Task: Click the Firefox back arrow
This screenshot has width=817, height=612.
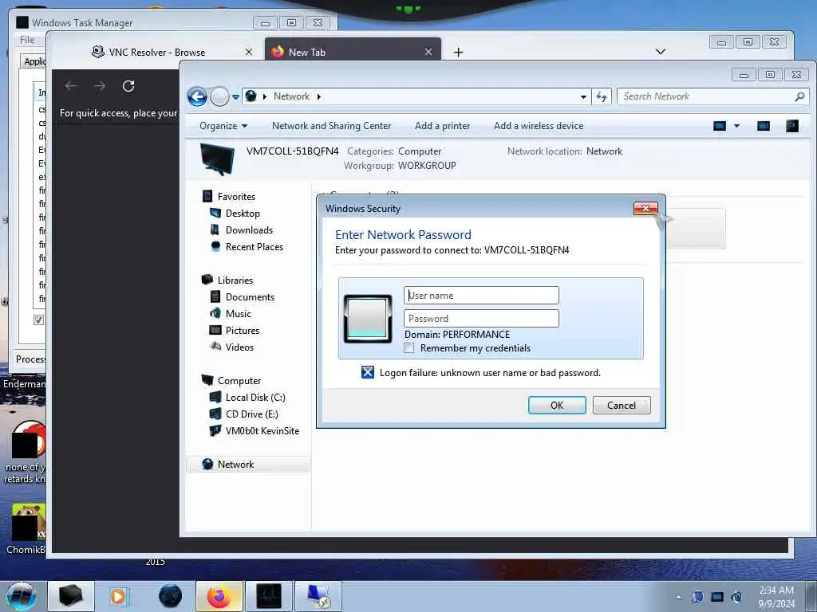Action: pyautogui.click(x=71, y=86)
